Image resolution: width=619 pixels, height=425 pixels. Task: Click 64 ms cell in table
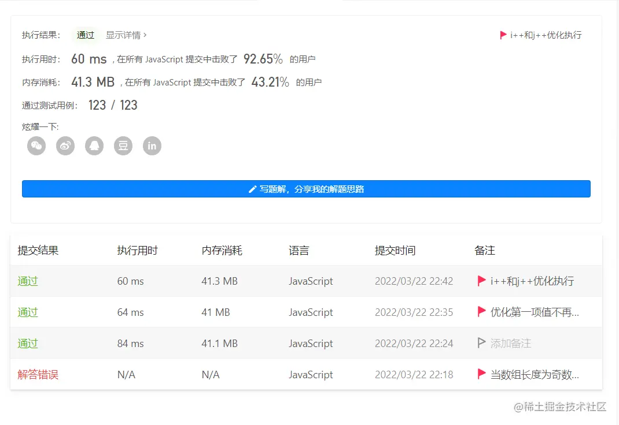point(130,312)
